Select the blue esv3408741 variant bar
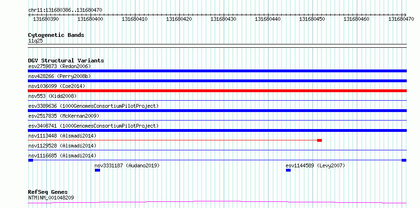This screenshot has width=420, height=208. coord(217,130)
